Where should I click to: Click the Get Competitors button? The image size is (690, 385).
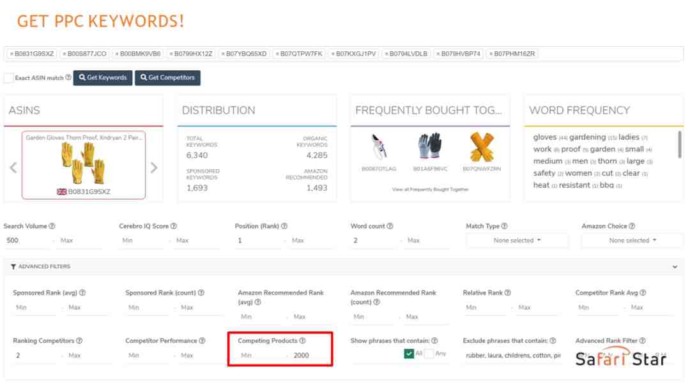(x=167, y=78)
